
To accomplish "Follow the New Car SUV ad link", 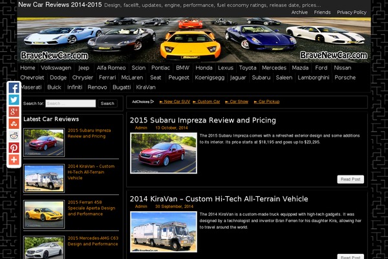I will (175, 102).
